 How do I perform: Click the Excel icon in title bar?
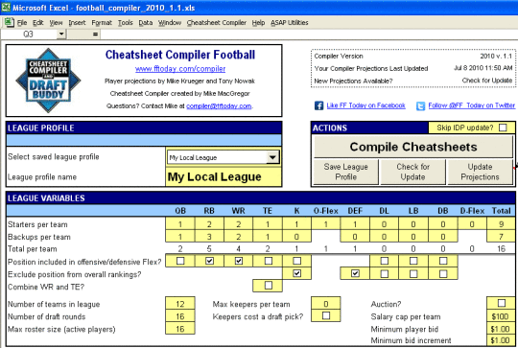tap(6, 8)
